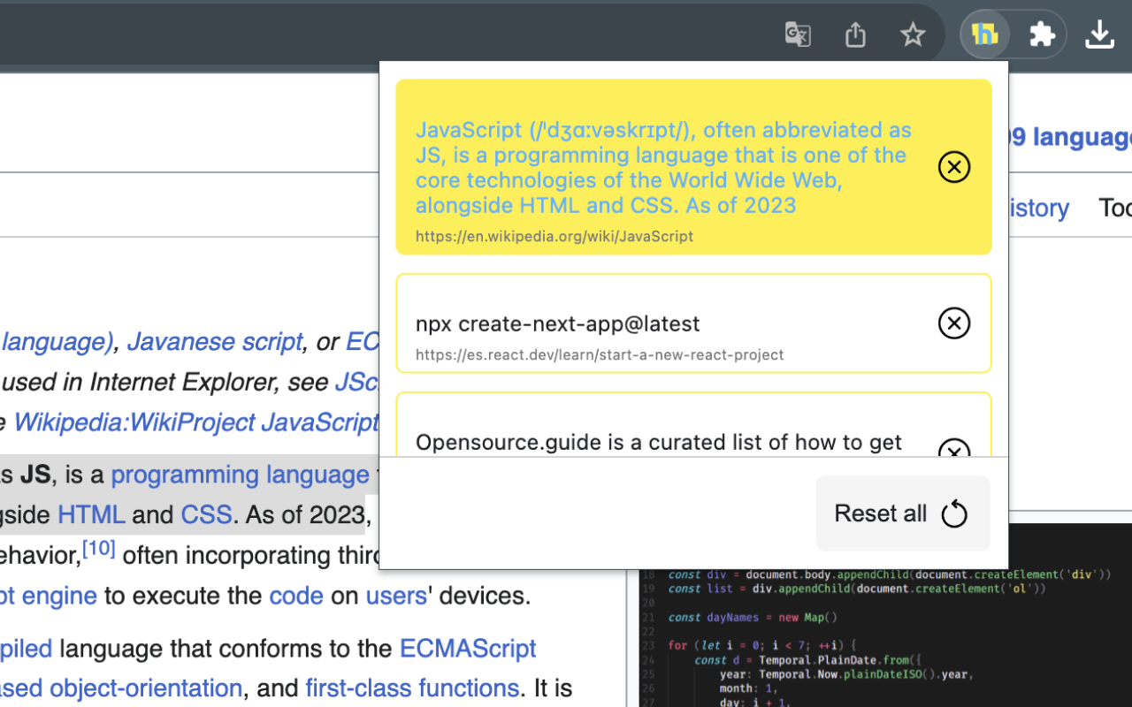The image size is (1132, 707).
Task: Click the highlighter extension icon in toolbar
Action: (984, 34)
